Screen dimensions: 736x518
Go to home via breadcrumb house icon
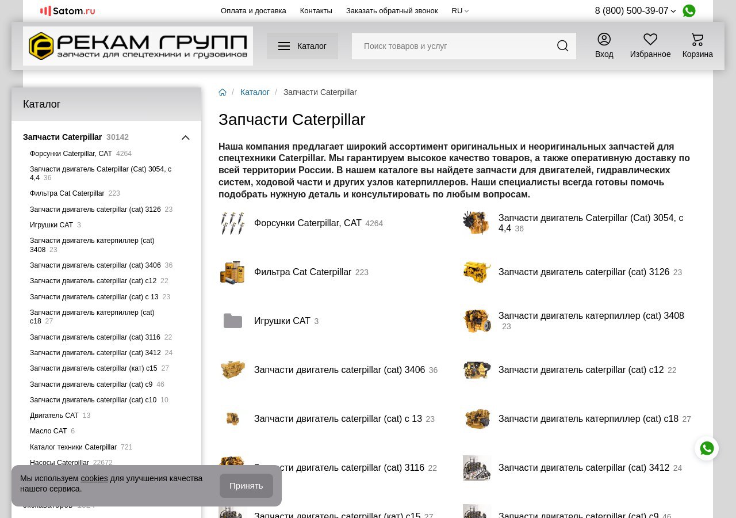pos(223,92)
